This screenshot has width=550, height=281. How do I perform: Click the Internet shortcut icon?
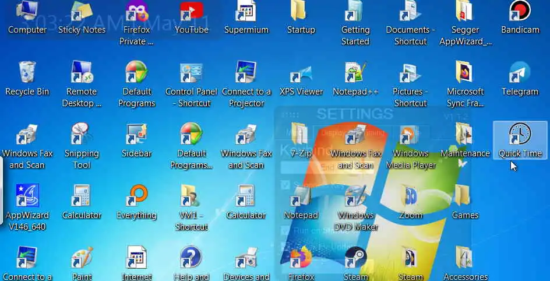coord(136,258)
